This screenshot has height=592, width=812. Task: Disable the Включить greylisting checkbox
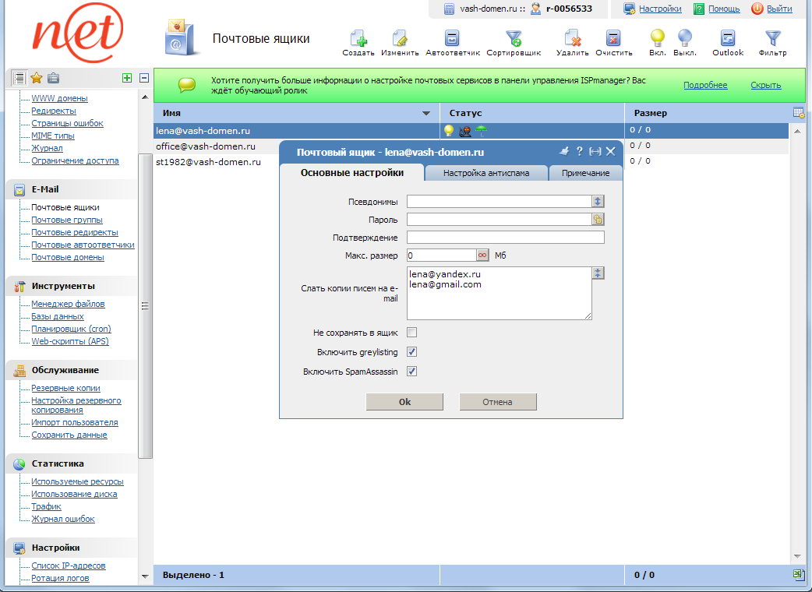(412, 352)
